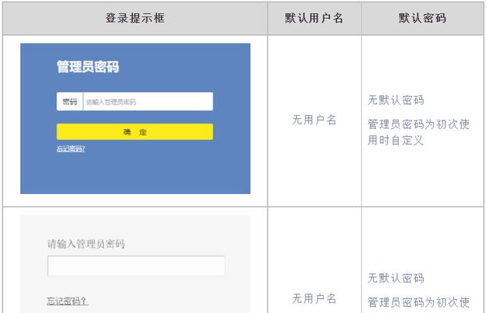Select 无默认密码 text in second table row
This screenshot has height=313, width=487.
396,279
